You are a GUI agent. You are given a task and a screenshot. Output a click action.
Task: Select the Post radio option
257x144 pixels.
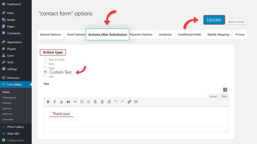point(45,63)
